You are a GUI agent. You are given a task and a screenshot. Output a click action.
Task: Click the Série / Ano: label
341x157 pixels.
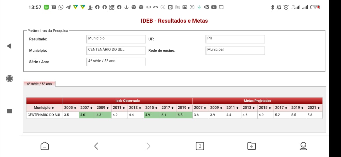tap(39, 62)
